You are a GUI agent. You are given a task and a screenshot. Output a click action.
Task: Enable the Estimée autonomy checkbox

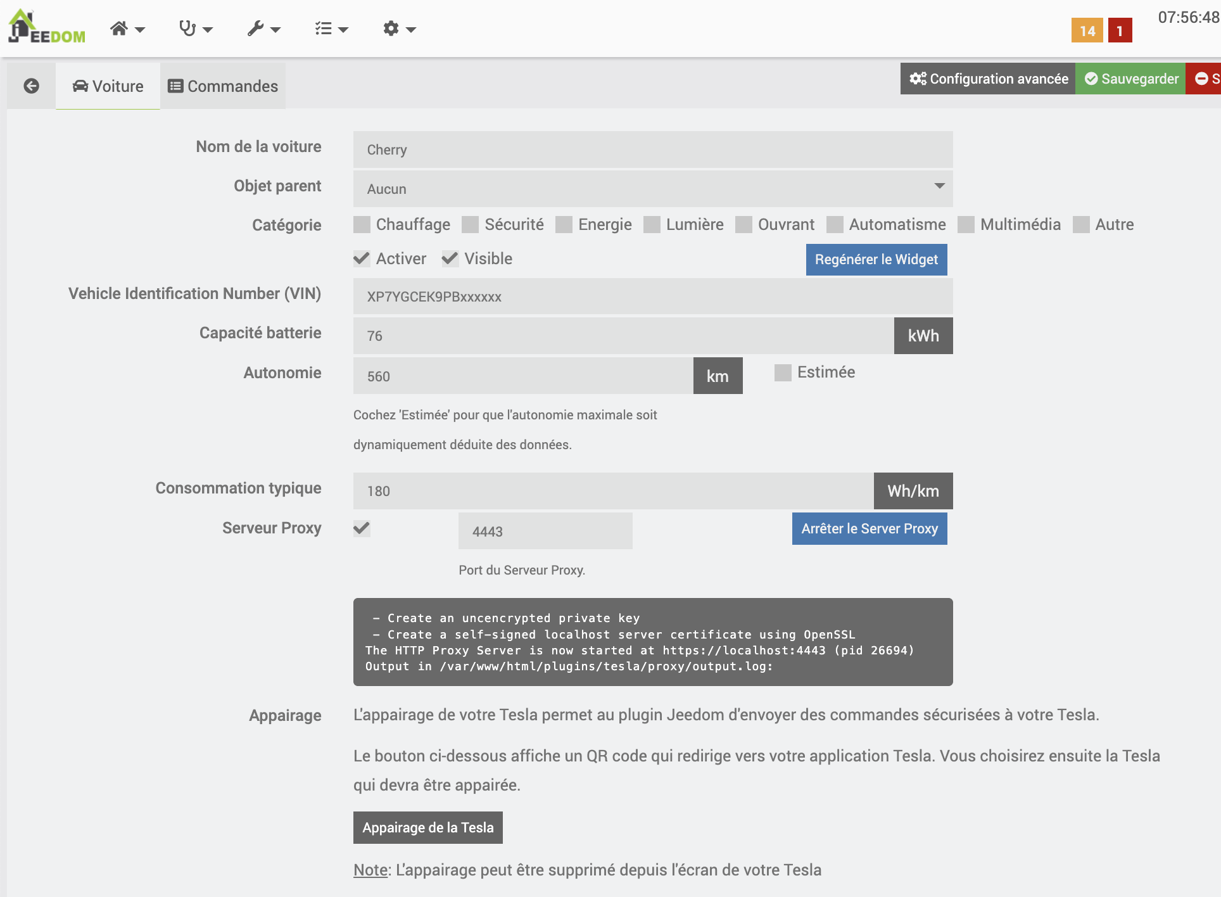coord(783,372)
